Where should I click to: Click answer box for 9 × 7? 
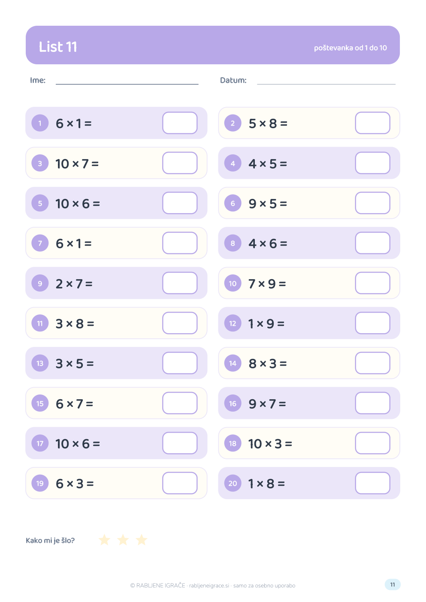[x=373, y=403]
